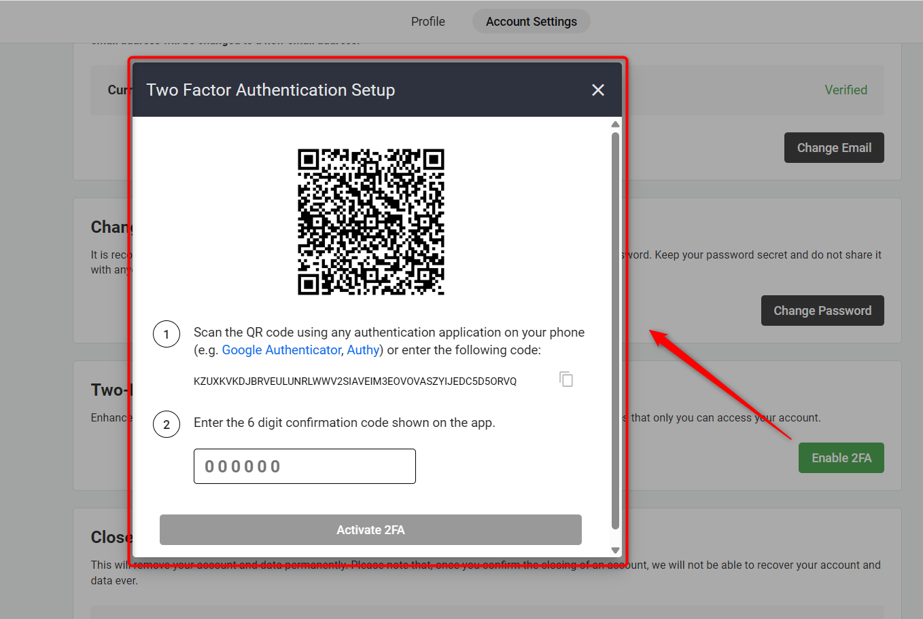Open the Authy link
This screenshot has width=923, height=619.
363,350
